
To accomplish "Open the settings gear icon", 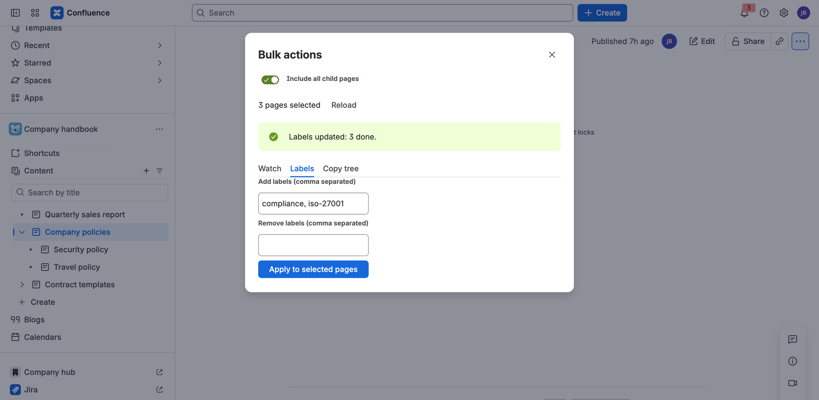I will click(784, 13).
